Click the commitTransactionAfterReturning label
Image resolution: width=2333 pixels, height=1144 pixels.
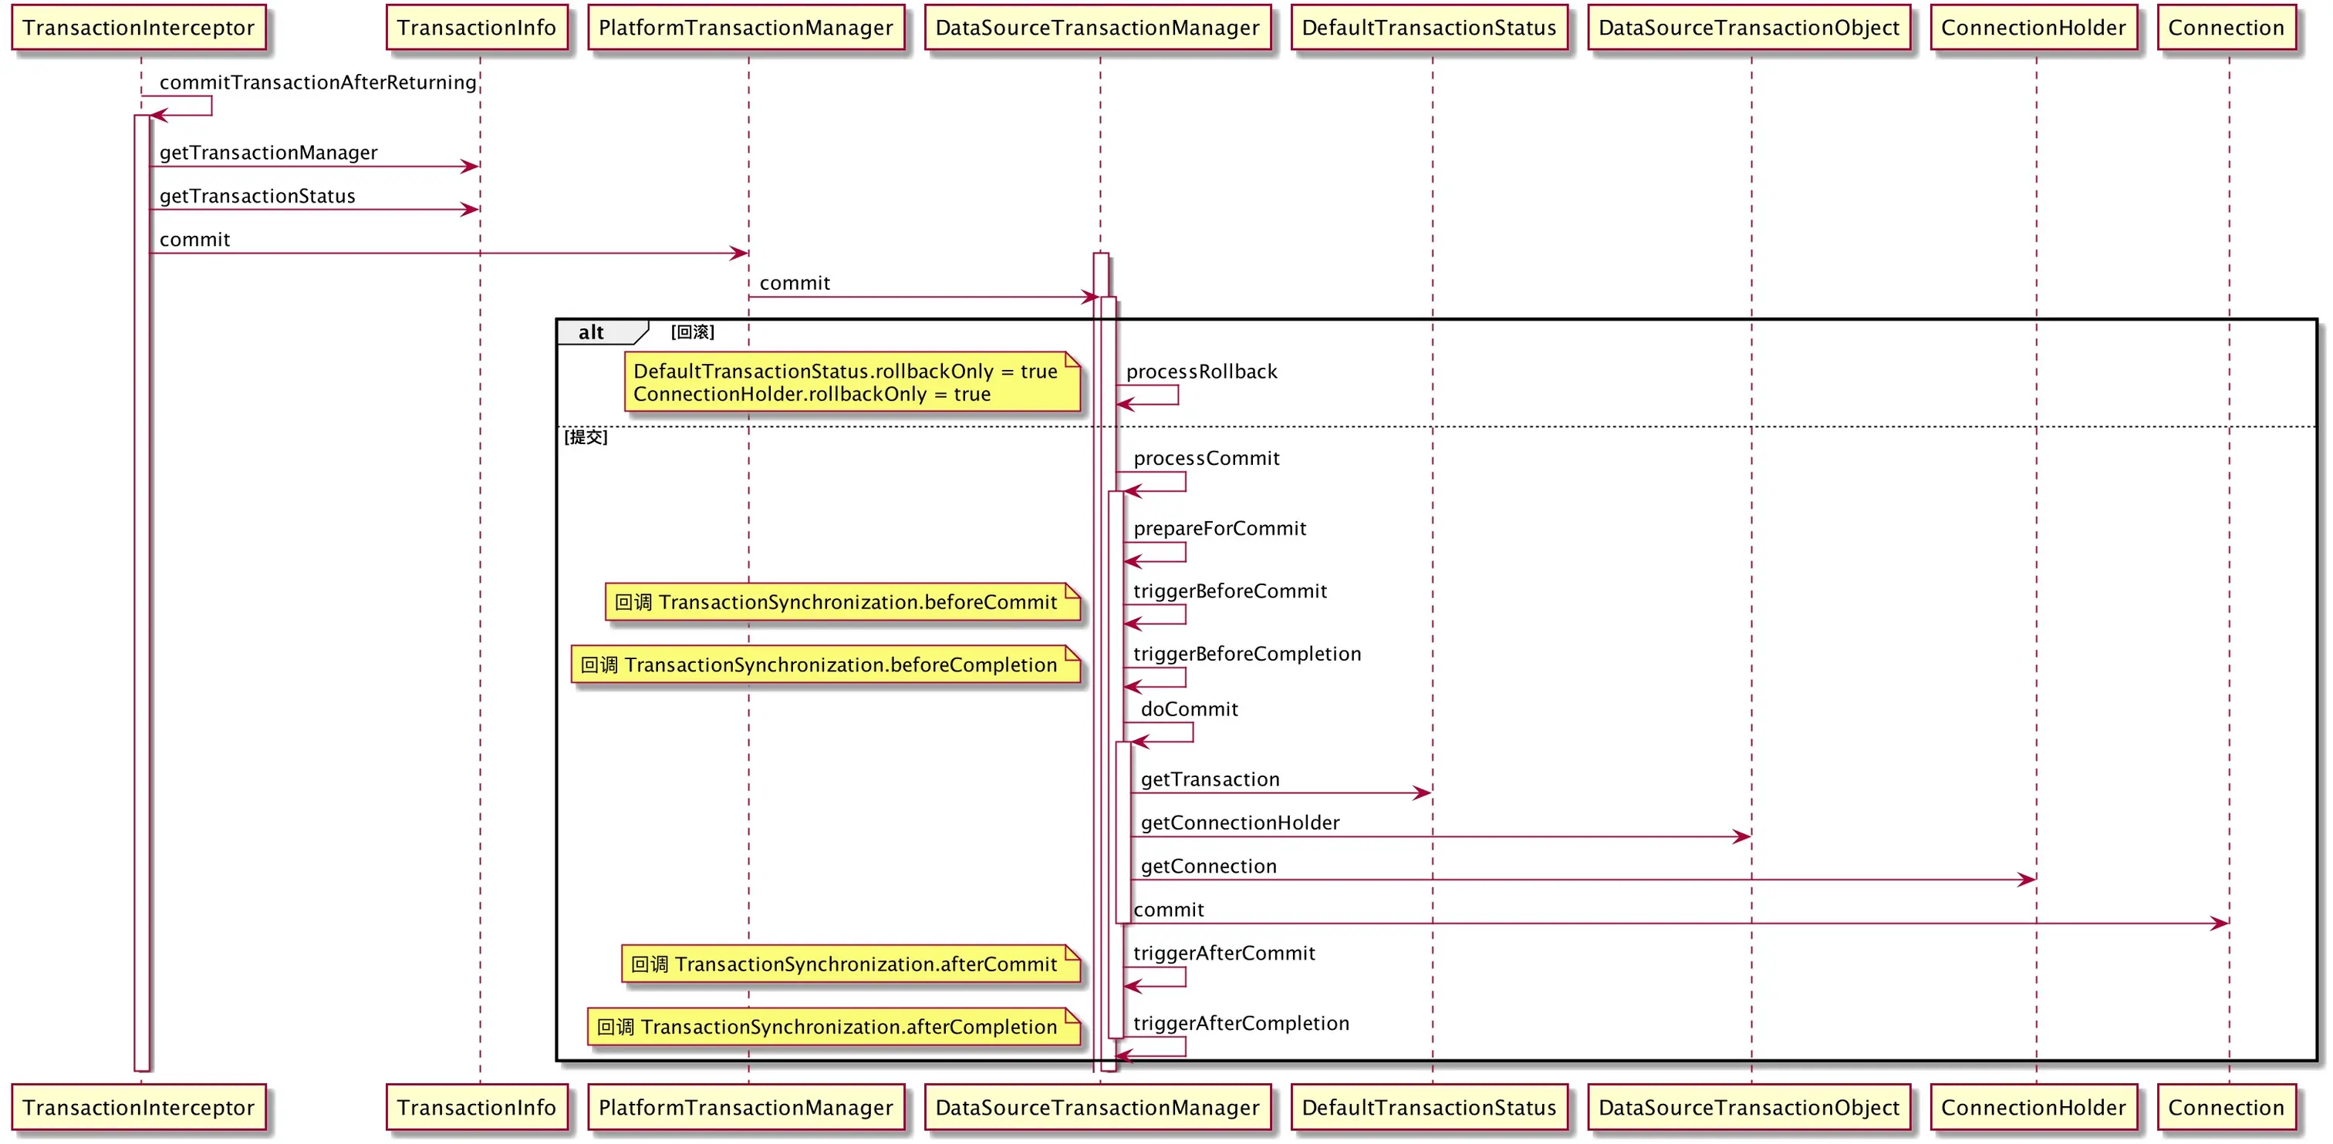tap(317, 82)
